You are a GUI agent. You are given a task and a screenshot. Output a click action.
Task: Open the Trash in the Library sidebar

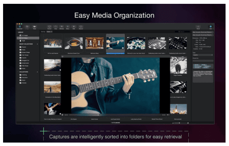[28, 41]
